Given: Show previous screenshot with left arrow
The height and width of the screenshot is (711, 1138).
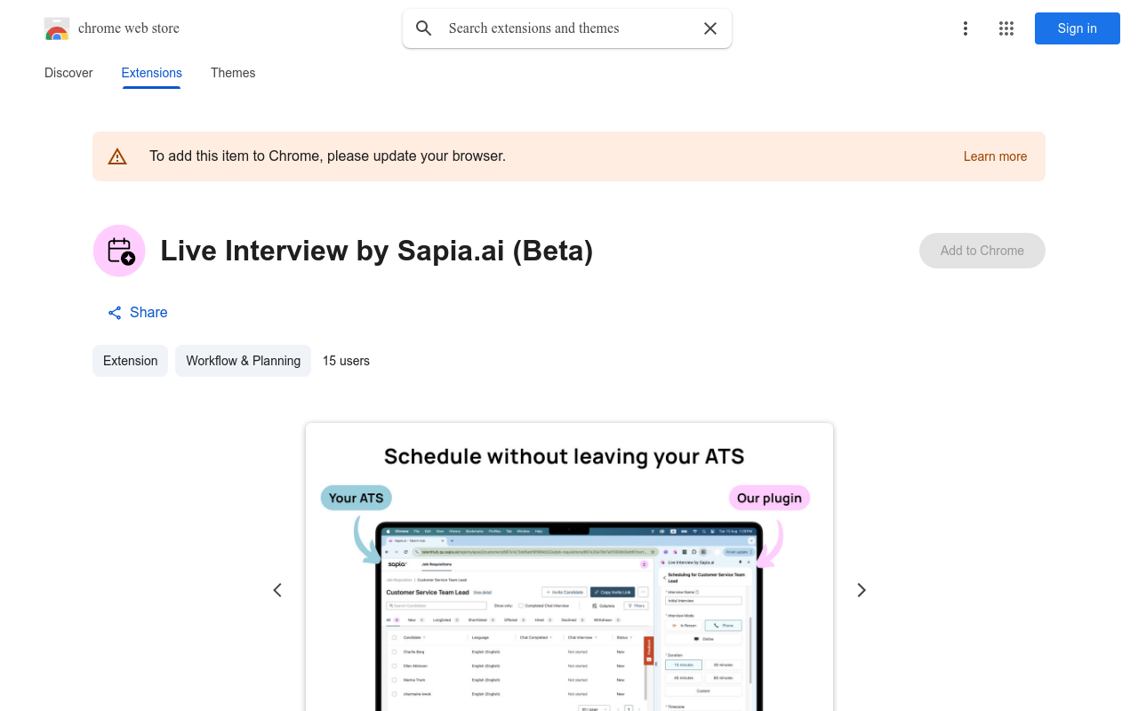Looking at the screenshot, I should [277, 590].
